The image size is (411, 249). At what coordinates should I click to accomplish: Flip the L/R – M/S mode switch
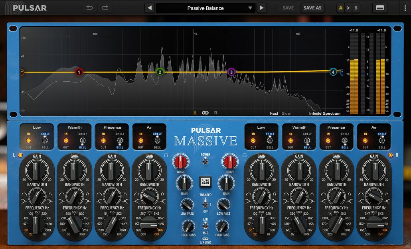(x=205, y=225)
